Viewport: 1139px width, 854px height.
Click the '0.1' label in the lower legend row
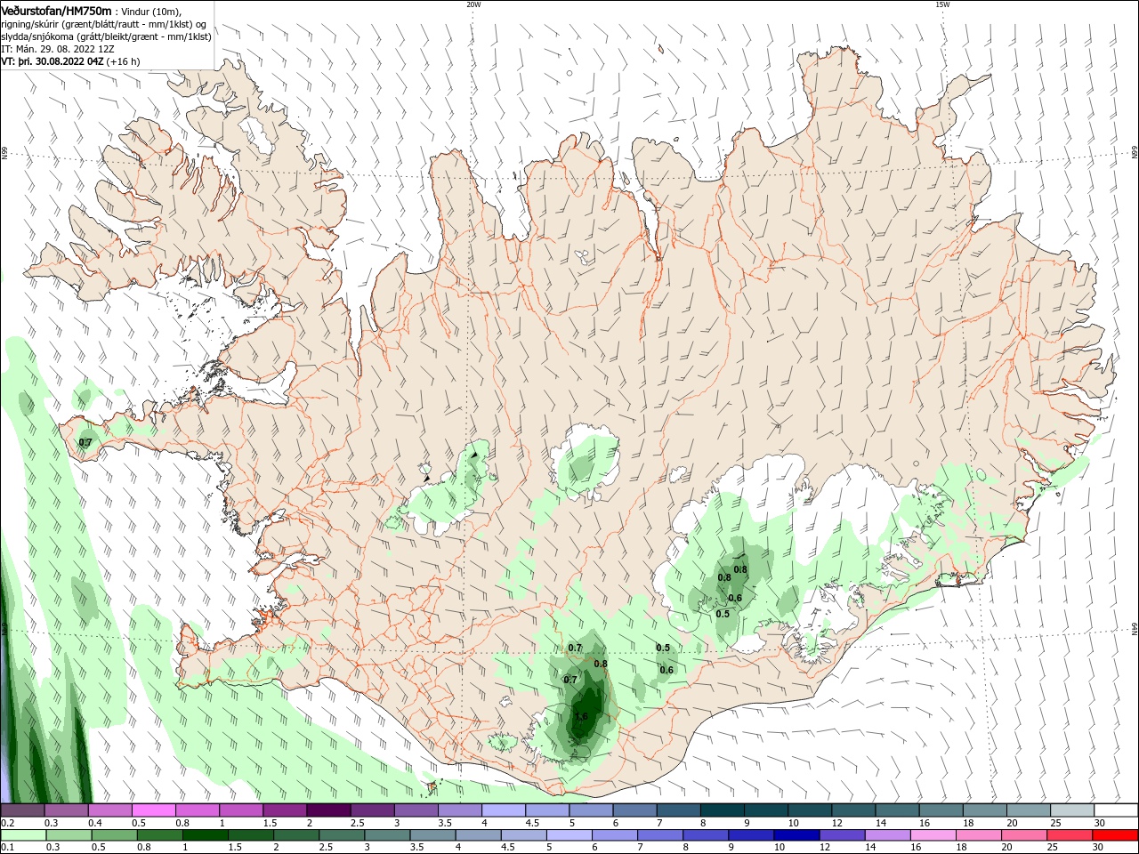click(x=7, y=848)
